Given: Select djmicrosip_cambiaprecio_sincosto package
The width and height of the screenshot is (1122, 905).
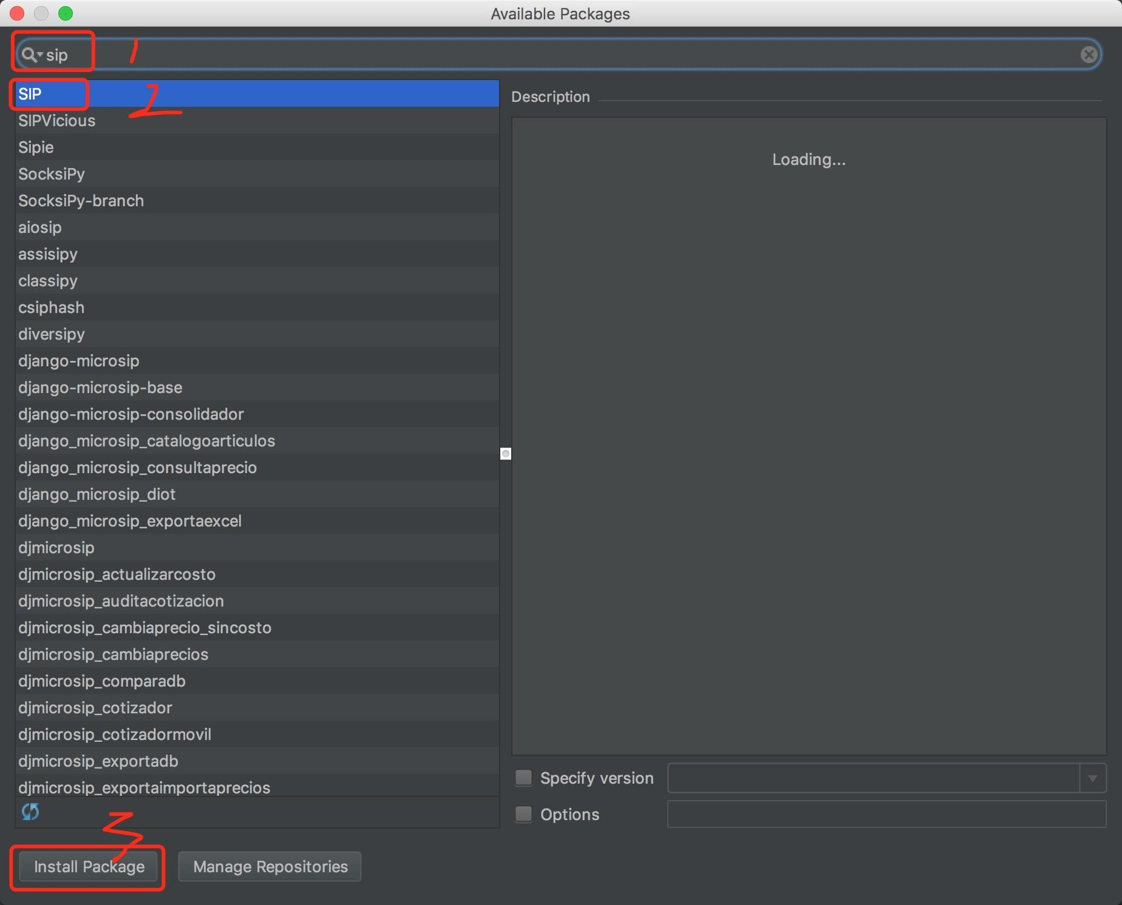Looking at the screenshot, I should 257,627.
